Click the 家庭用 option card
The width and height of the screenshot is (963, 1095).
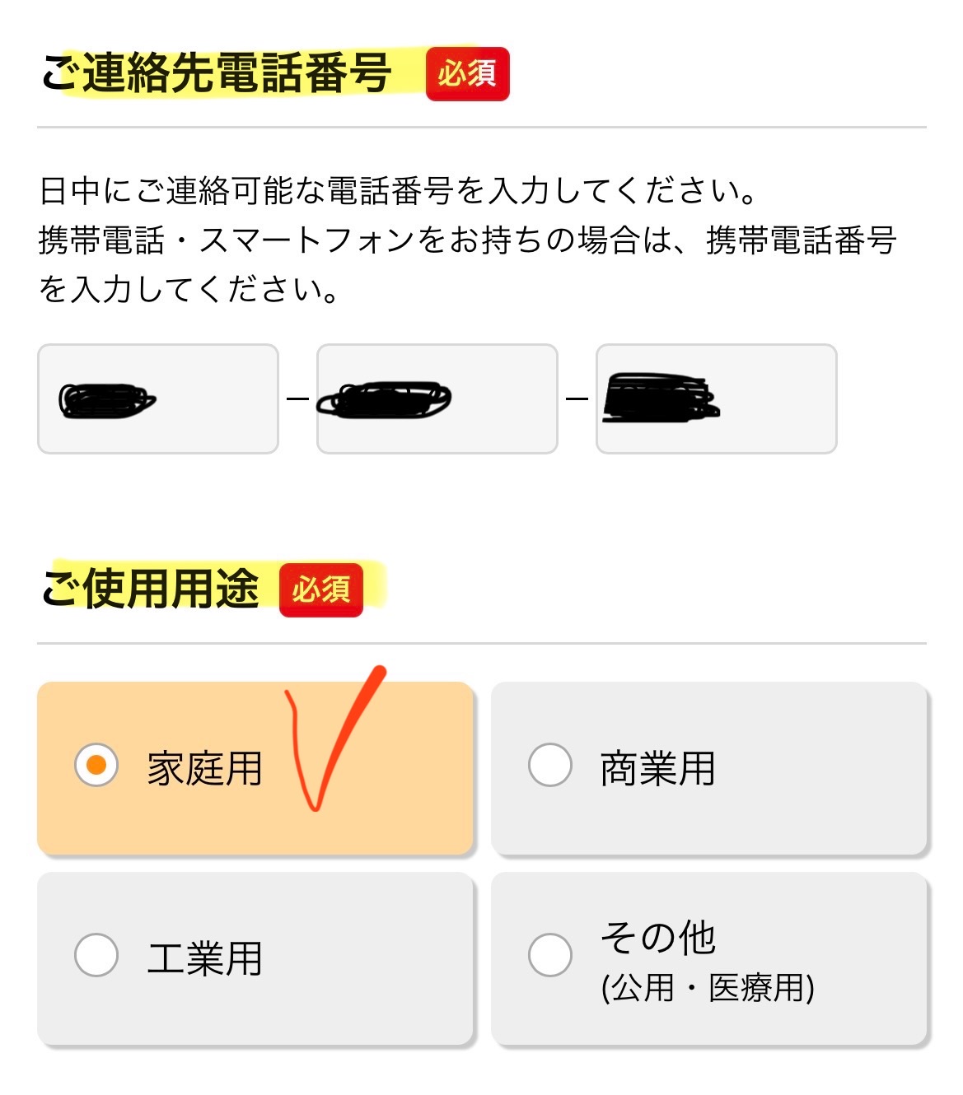pyautogui.click(x=255, y=768)
